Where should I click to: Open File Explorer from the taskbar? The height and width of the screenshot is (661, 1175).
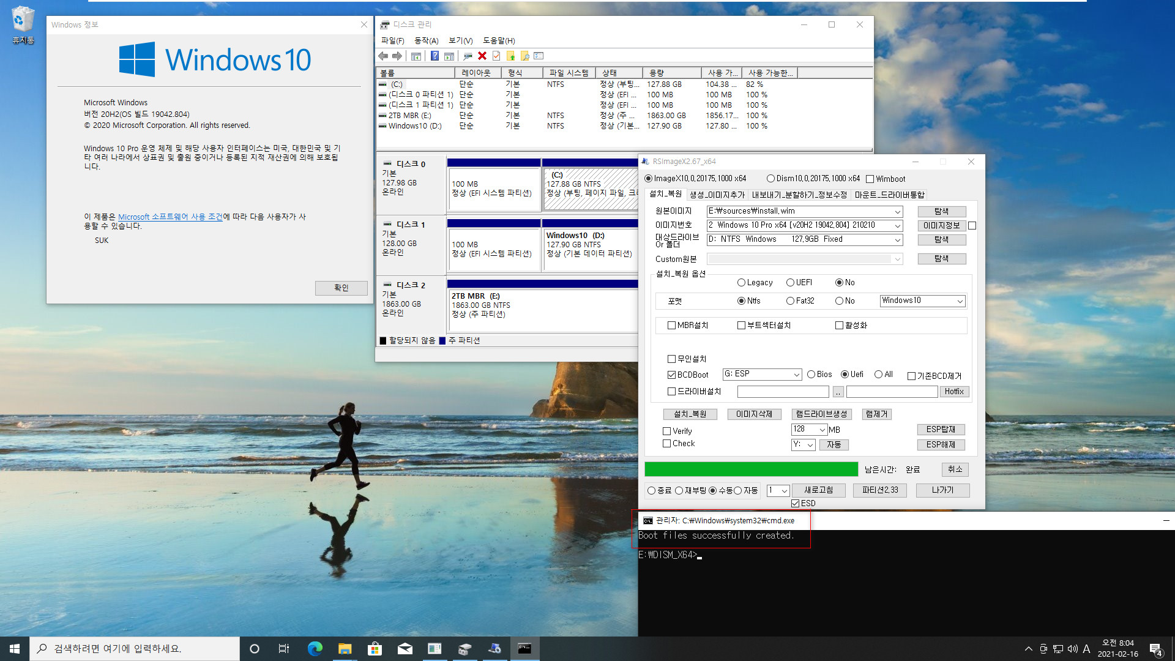(345, 649)
